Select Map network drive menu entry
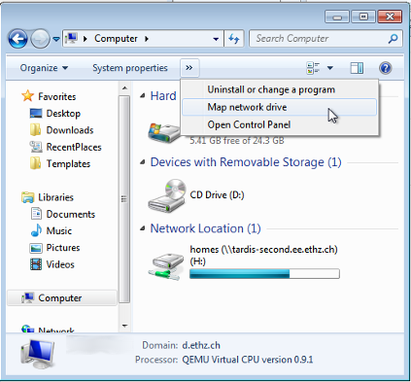Image resolution: width=411 pixels, height=382 pixels. coord(280,107)
